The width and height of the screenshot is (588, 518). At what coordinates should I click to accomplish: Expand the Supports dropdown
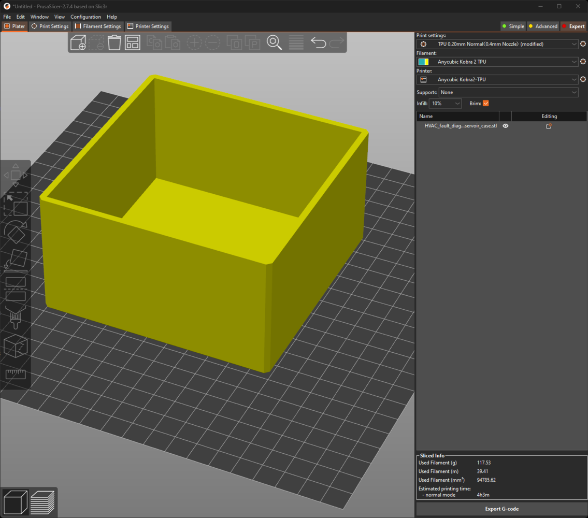508,92
